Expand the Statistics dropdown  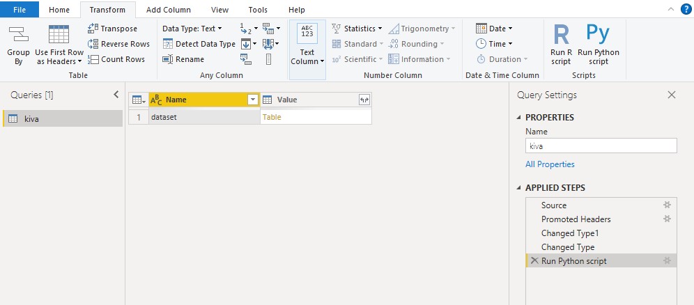tap(357, 29)
